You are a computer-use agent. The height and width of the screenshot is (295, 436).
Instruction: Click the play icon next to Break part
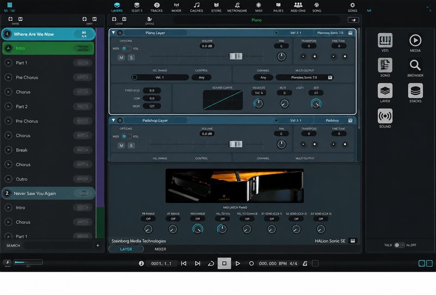coord(8,150)
